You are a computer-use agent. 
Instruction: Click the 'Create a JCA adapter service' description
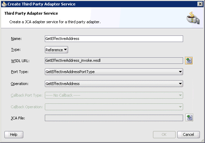(x=55, y=22)
